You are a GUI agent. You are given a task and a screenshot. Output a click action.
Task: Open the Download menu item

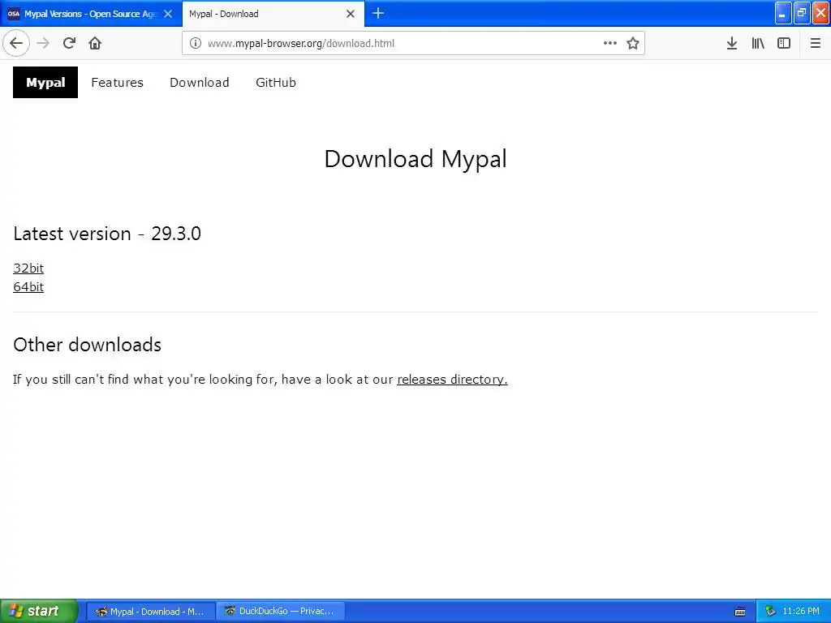click(x=200, y=83)
